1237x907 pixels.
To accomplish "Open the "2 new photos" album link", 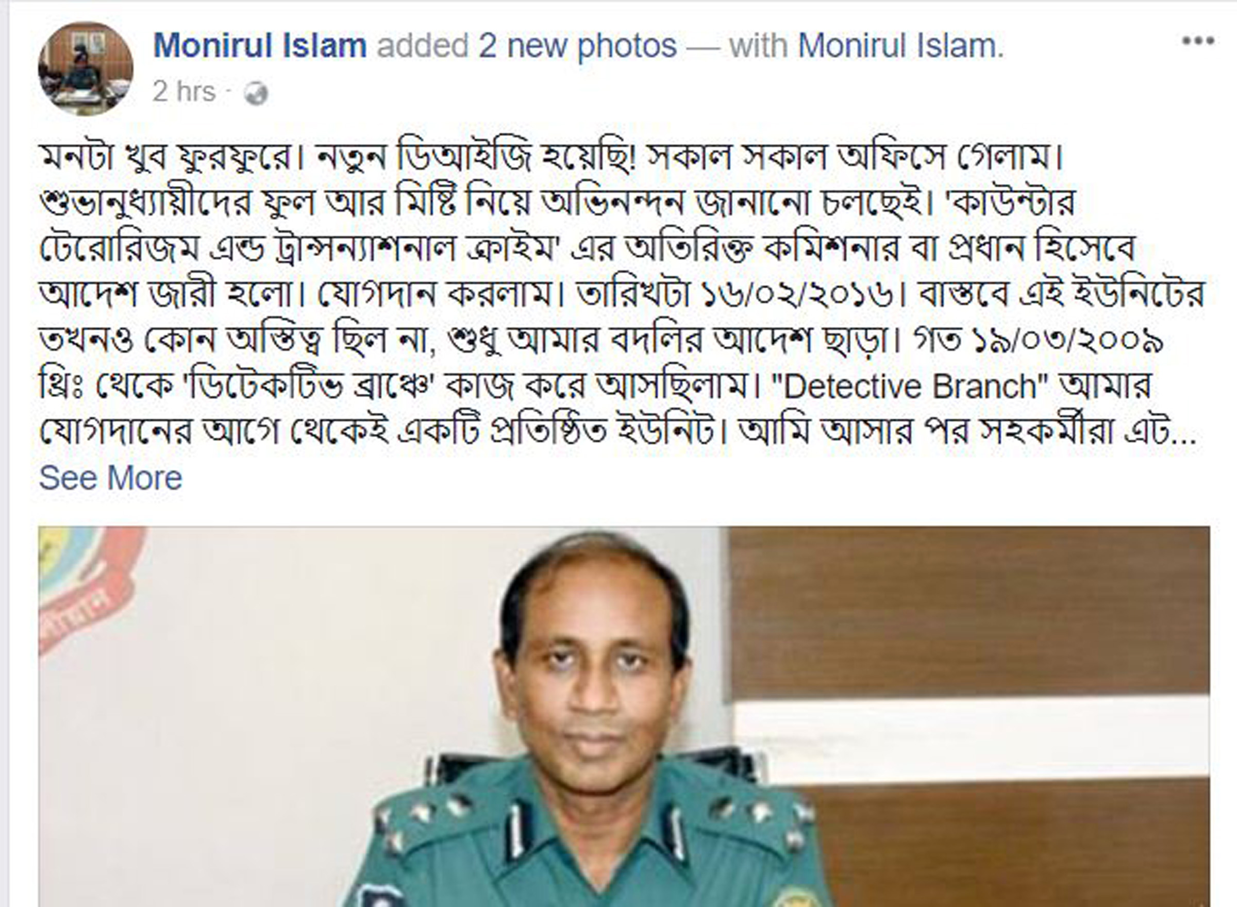I will coord(578,45).
